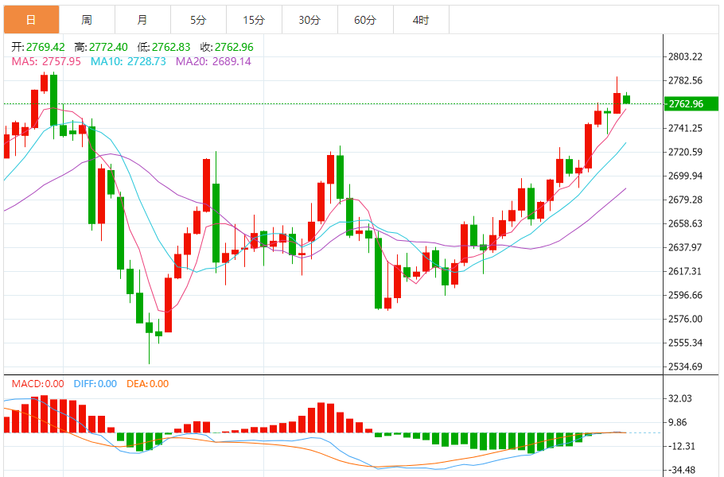The height and width of the screenshot is (477, 724).
Task: Click the MA20: 2689.14 label
Action: click(x=213, y=61)
